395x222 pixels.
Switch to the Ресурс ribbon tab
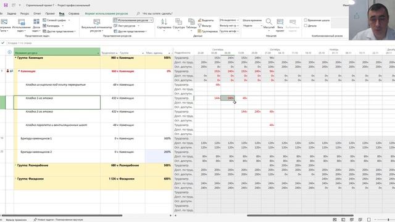[25, 14]
